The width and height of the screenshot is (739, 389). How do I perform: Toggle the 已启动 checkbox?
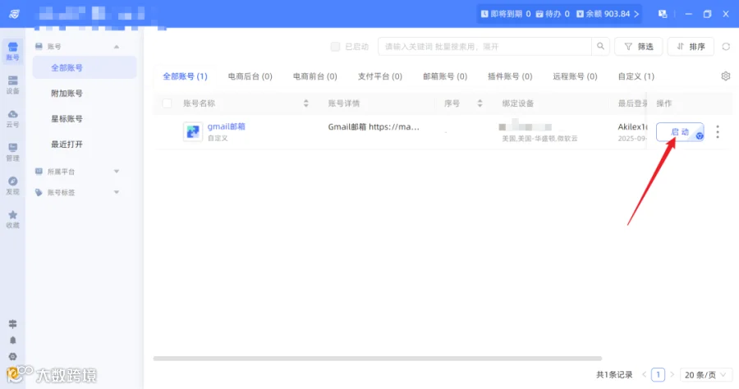tap(335, 47)
